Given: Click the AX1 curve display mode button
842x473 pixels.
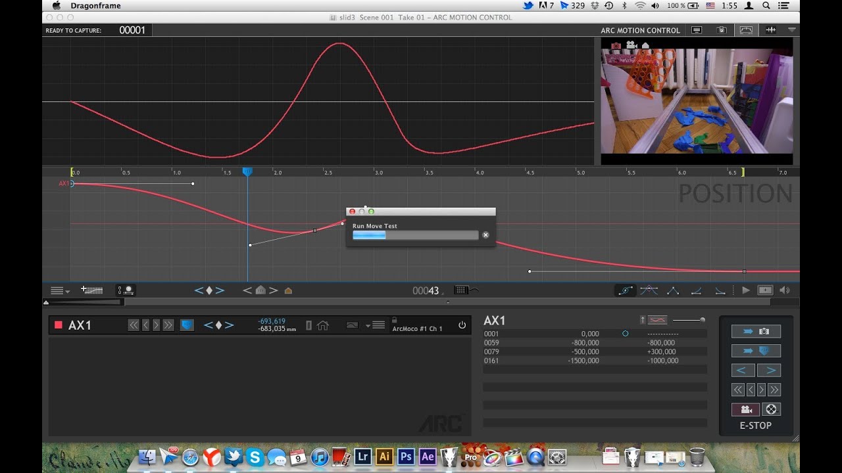Looking at the screenshot, I should pos(352,325).
